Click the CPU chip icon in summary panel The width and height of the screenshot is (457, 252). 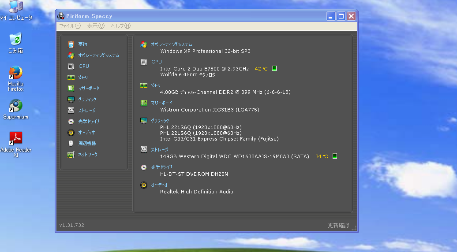pos(144,62)
